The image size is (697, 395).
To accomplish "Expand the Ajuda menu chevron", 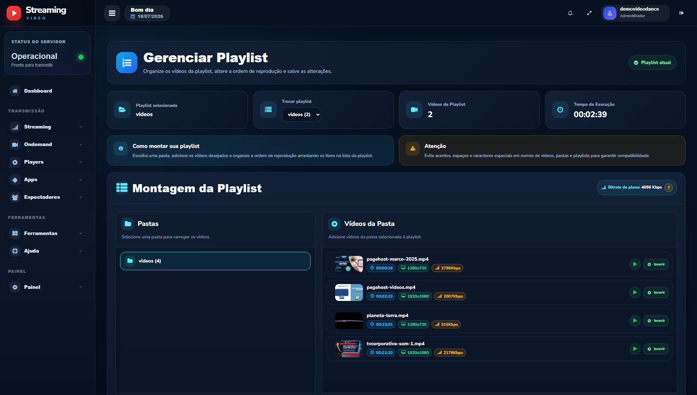I will tap(81, 251).
